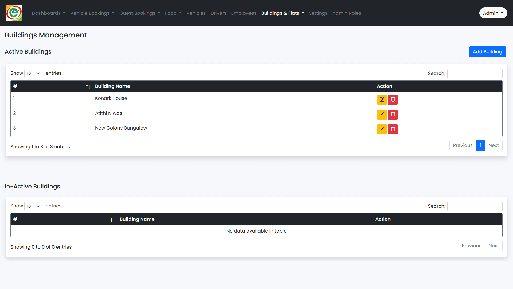513x289 pixels.
Task: Delete the Konark House building
Action: tap(393, 100)
